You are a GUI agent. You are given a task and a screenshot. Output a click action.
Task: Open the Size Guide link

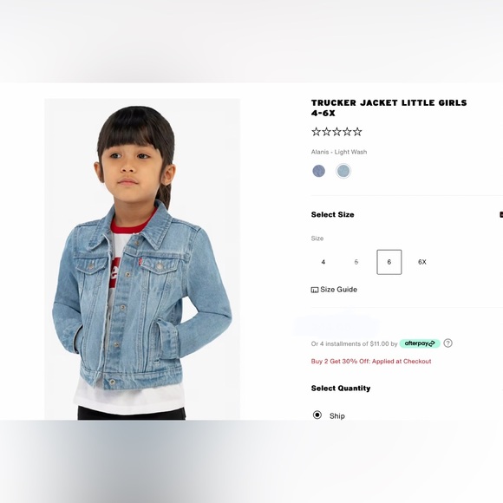point(338,290)
